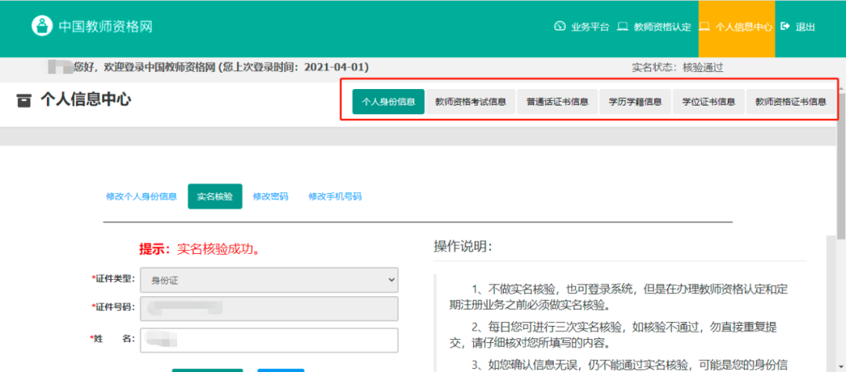The width and height of the screenshot is (846, 372).
Task: Open the 证件类型 dropdown
Action: [269, 280]
